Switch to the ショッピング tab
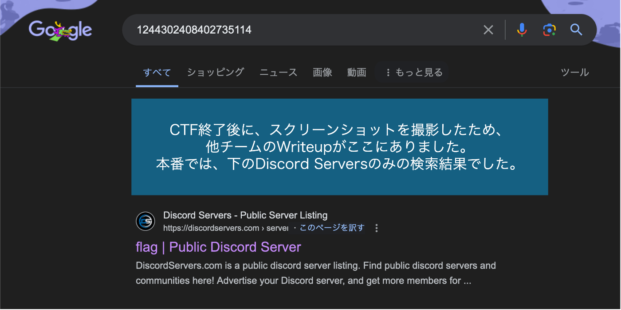Screen dimensions: 621x310 point(216,72)
